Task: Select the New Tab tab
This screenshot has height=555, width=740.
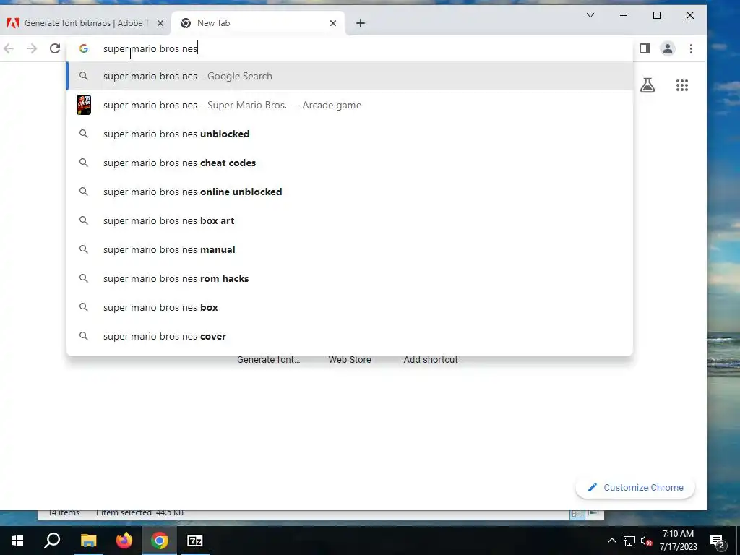Action: [x=258, y=23]
